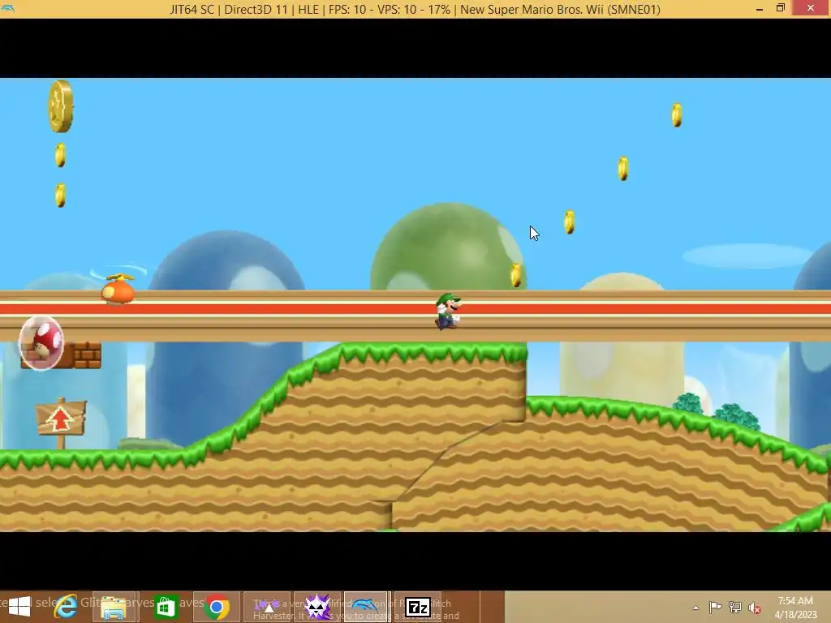831x623 pixels.
Task: Open the network status tray icon
Action: click(735, 608)
